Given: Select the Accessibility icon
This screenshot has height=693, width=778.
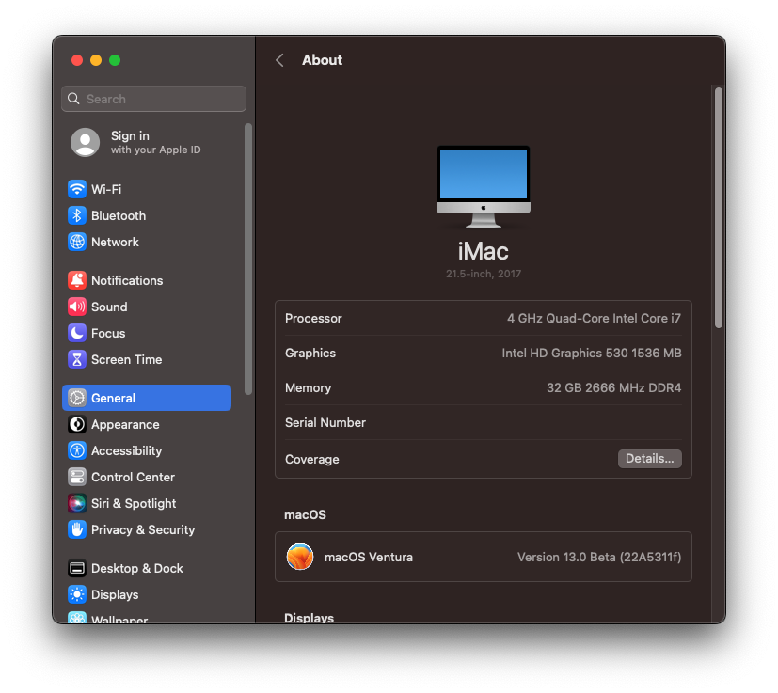Looking at the screenshot, I should coord(77,450).
